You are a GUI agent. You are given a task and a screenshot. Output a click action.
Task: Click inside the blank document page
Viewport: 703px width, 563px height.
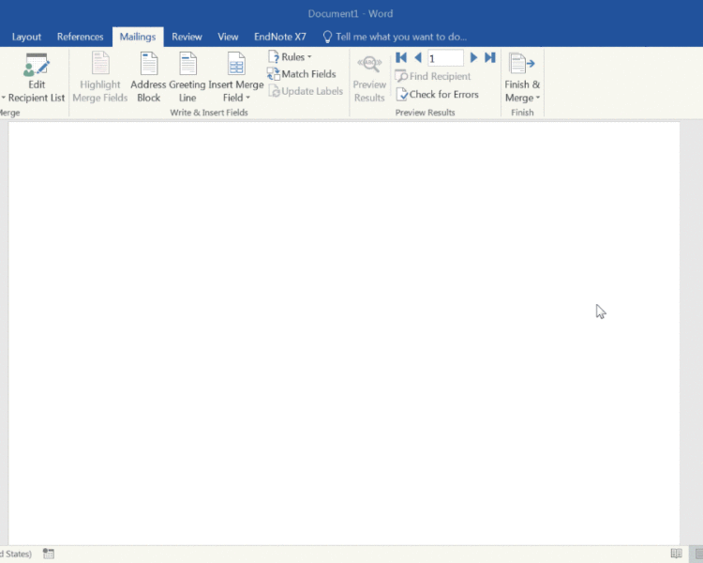pyautogui.click(x=344, y=333)
